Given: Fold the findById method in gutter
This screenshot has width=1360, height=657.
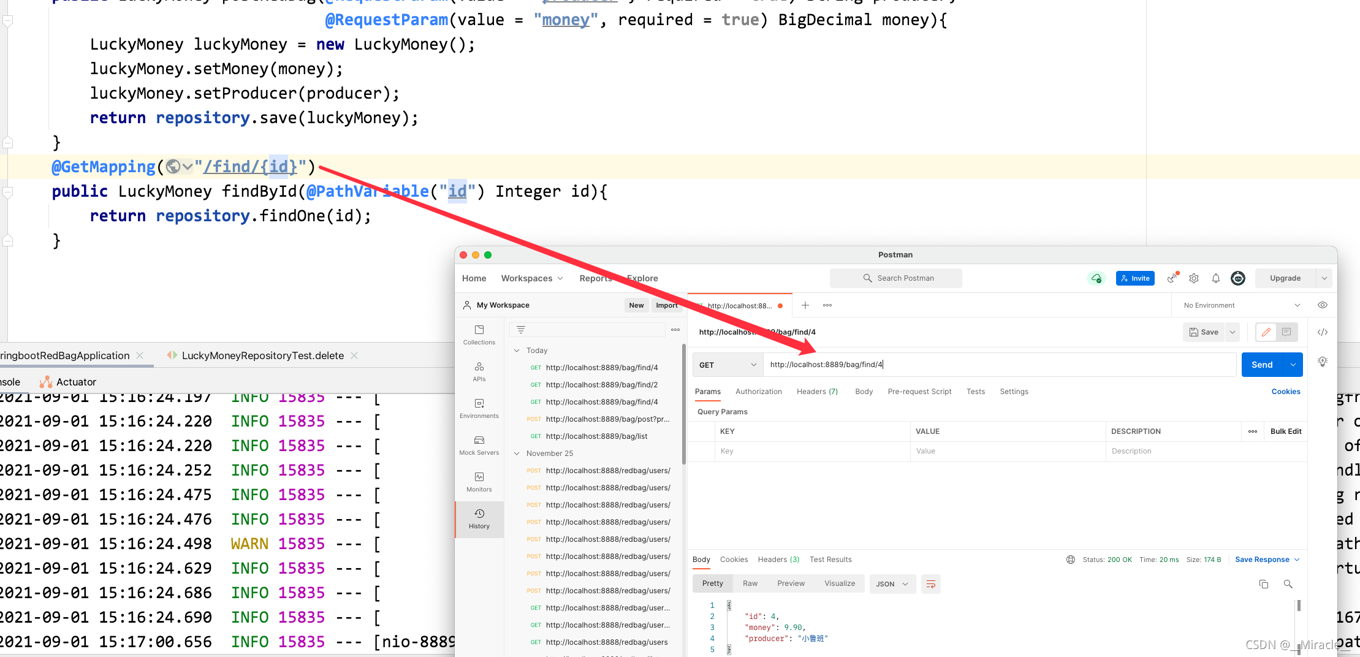Looking at the screenshot, I should coord(7,192).
